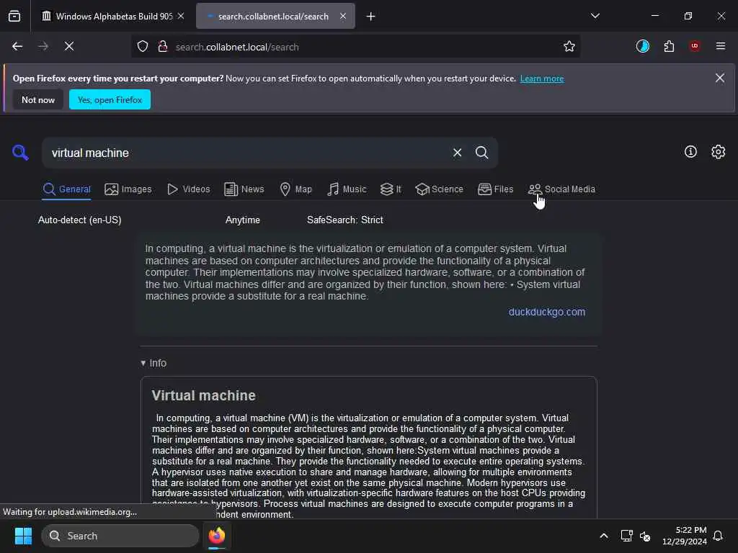
Task: Click the Not now button
Action: pos(38,99)
